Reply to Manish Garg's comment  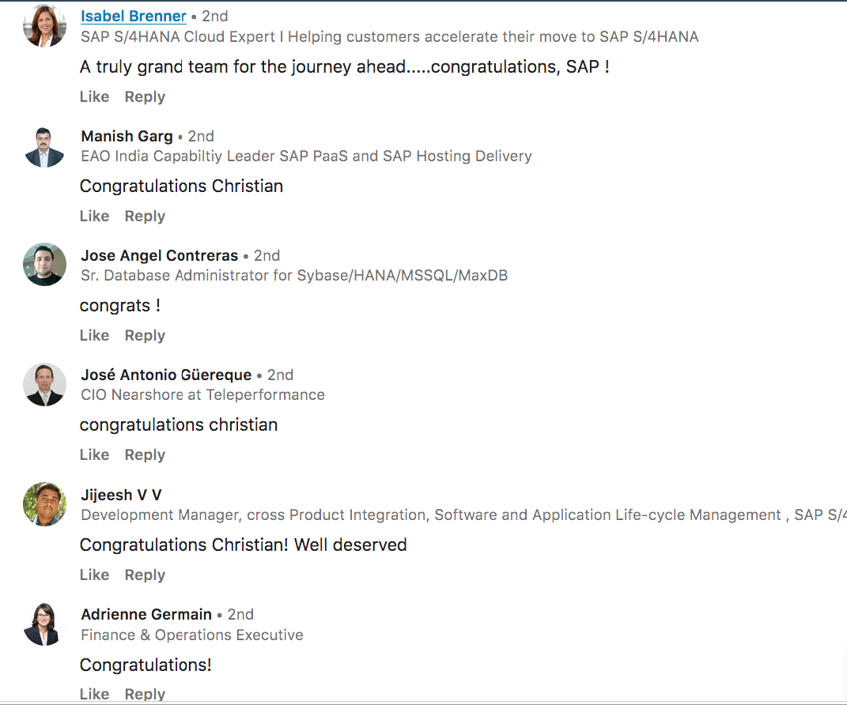145,217
